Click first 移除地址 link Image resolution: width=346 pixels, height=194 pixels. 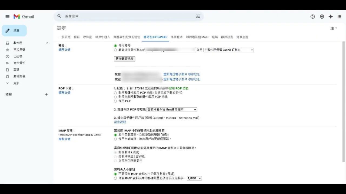coord(194,74)
